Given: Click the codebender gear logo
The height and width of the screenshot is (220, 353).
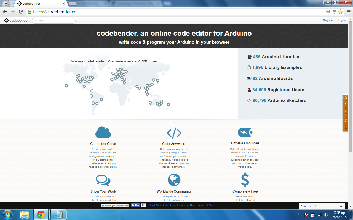Looking at the screenshot, I should 7,20.
